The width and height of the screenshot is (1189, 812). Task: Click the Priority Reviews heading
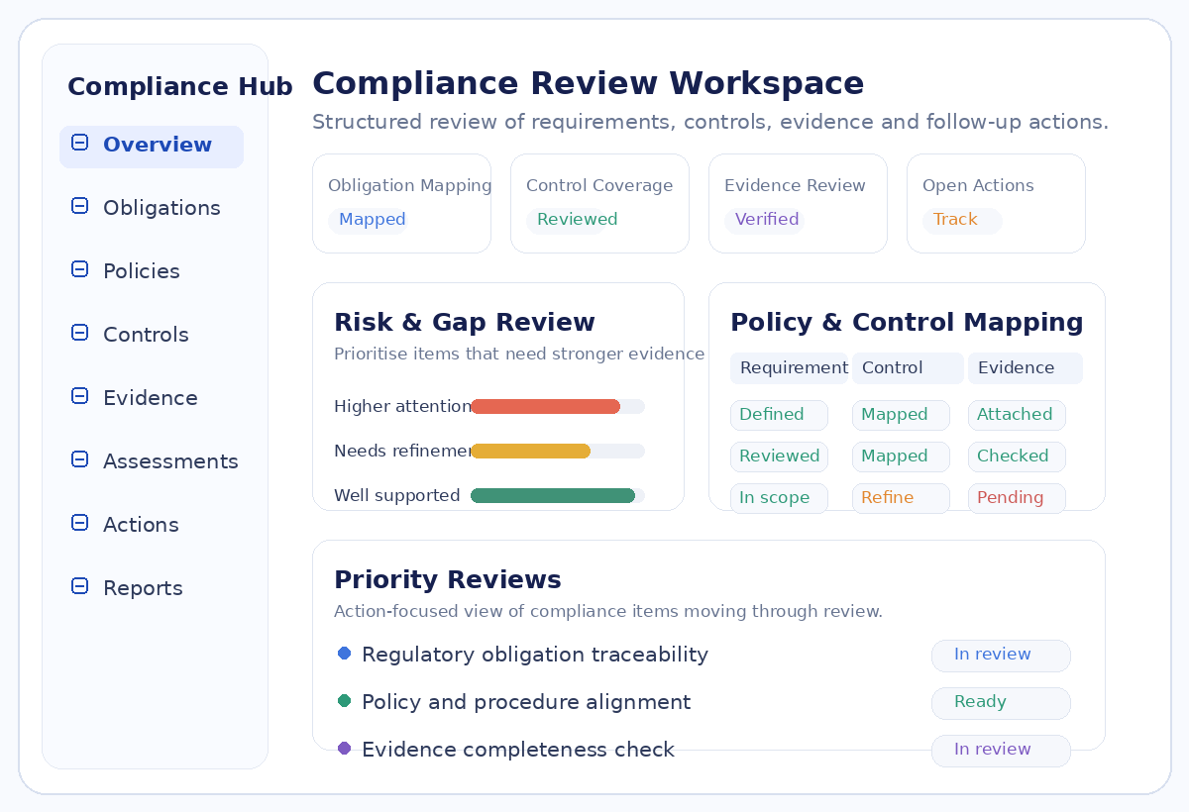point(448,580)
